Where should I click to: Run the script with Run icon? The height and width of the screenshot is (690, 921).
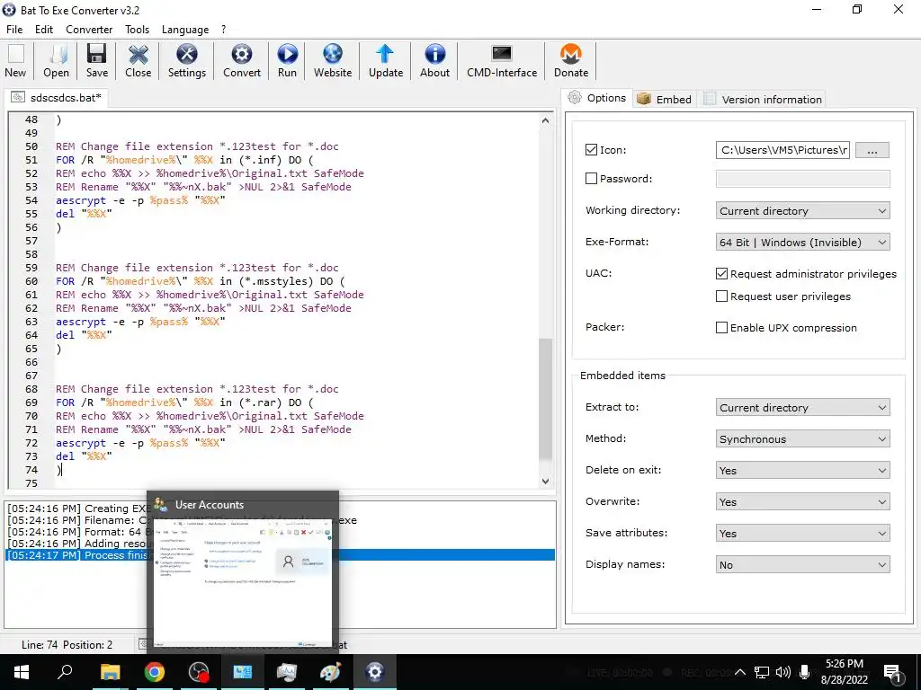point(287,61)
